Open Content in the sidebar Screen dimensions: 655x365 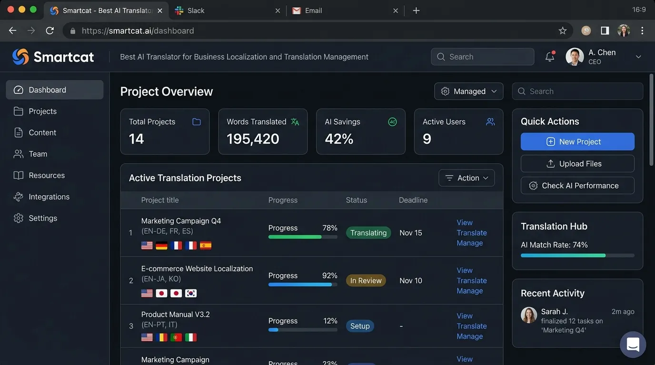tap(55, 133)
